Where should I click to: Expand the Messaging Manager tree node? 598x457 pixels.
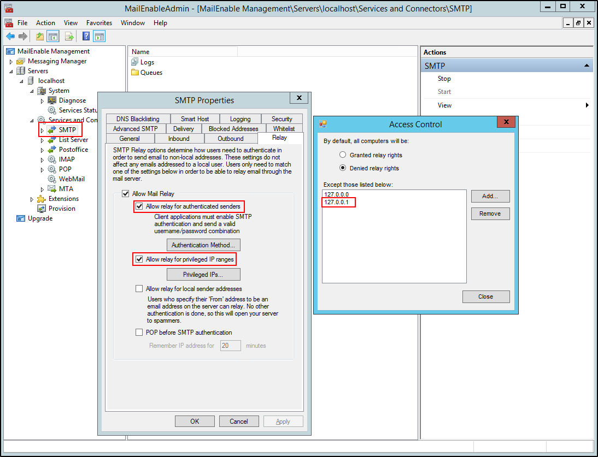point(11,62)
